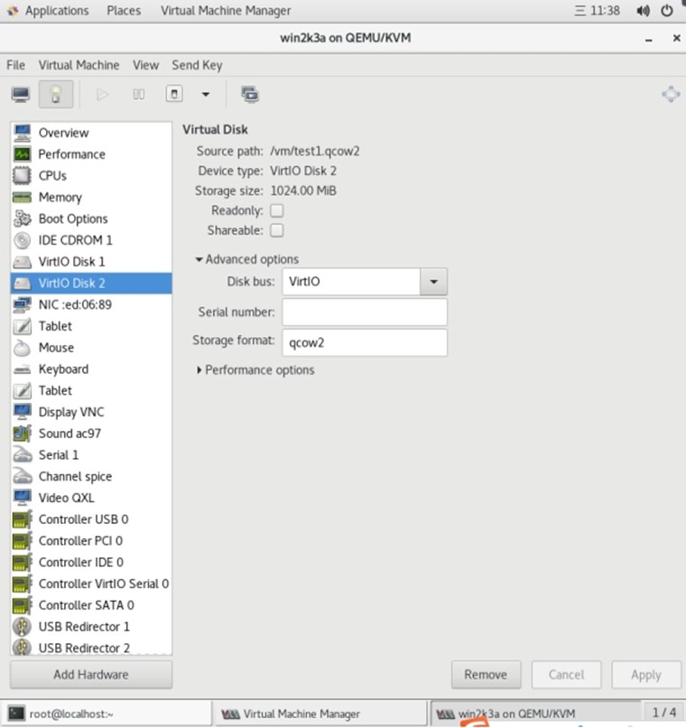
Task: Select Controller USB 0
Action: [91, 519]
